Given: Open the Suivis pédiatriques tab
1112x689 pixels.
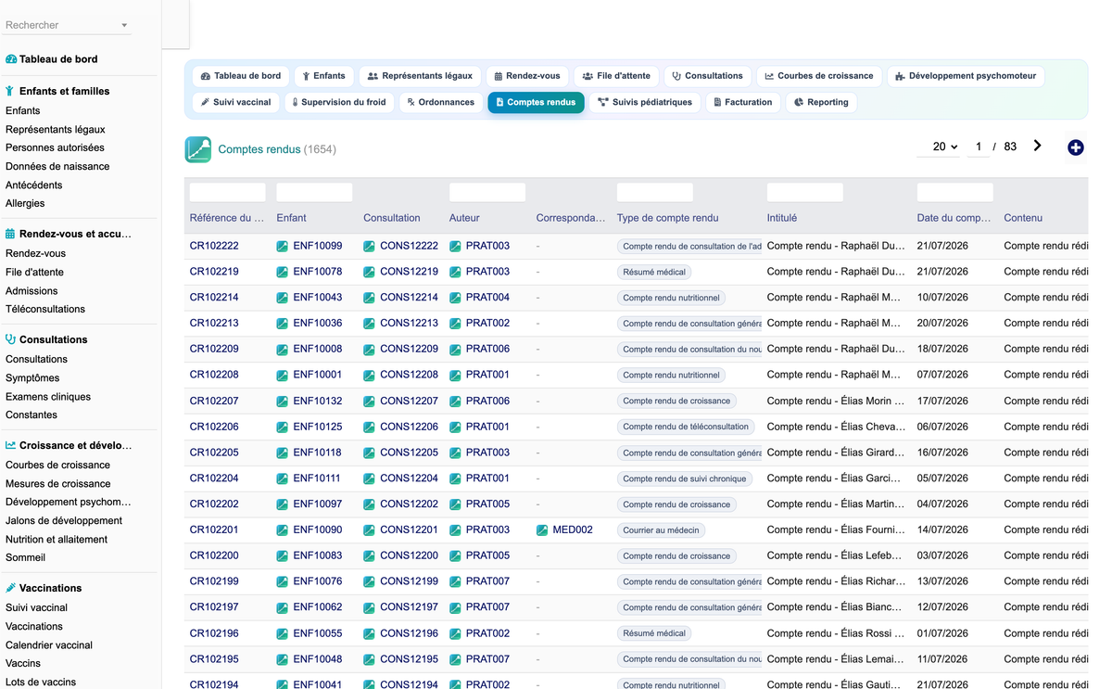Looking at the screenshot, I should tap(645, 102).
